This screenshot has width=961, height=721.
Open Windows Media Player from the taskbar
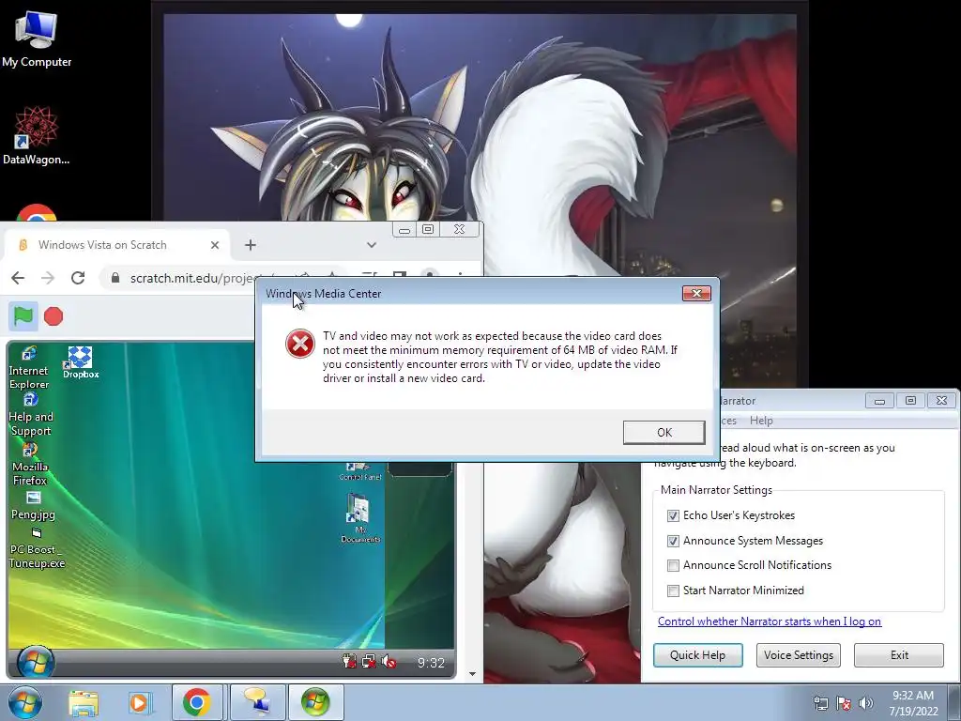[x=139, y=702]
